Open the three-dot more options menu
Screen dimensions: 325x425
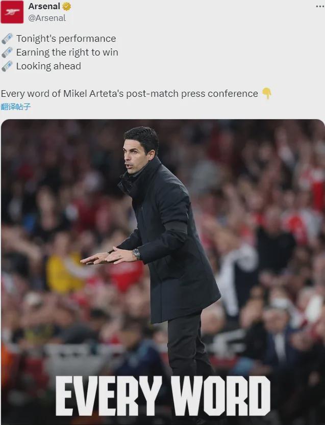320,6
